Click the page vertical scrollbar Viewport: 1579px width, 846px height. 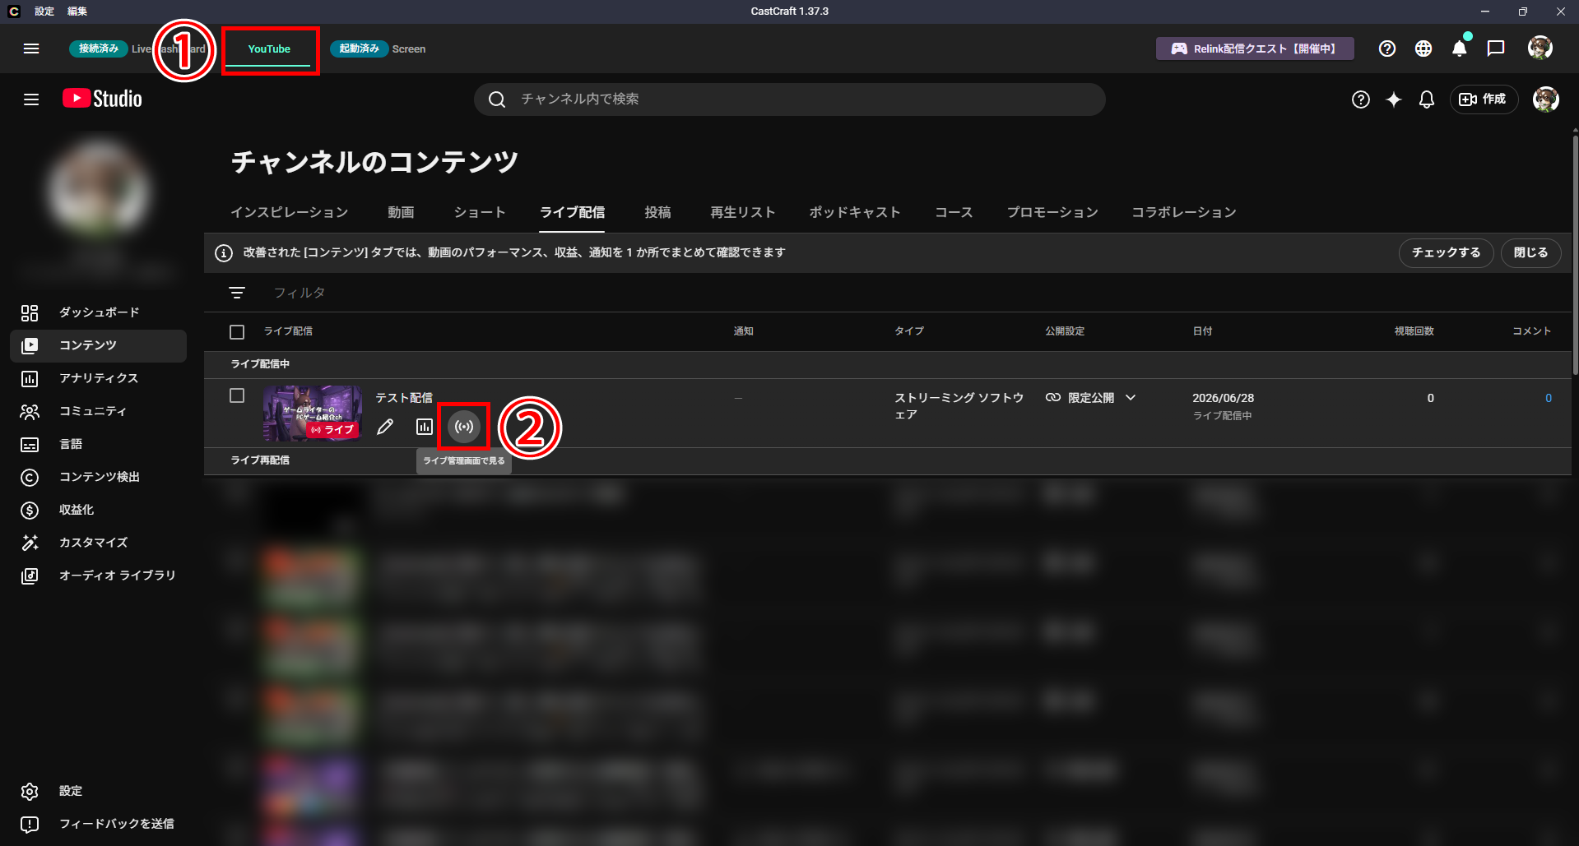(x=1575, y=255)
